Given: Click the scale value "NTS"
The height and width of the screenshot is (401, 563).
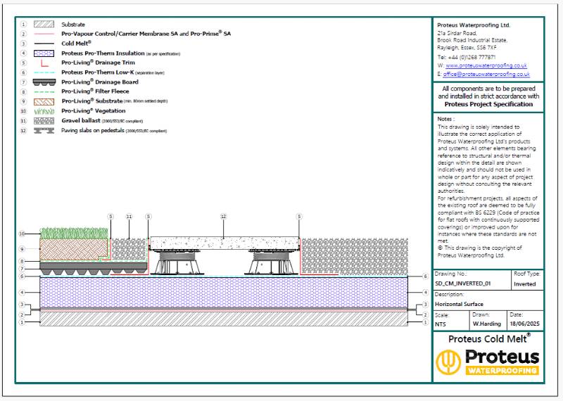Looking at the screenshot, I should pyautogui.click(x=441, y=324).
